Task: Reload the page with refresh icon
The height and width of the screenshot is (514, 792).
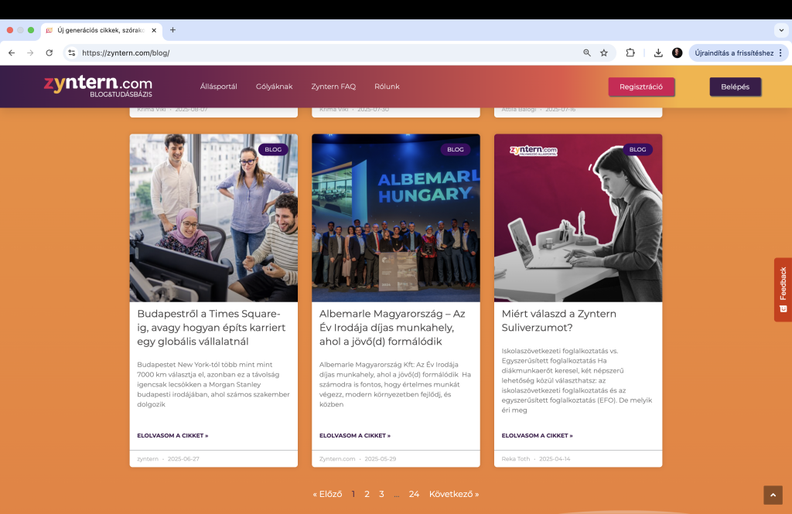Action: click(x=49, y=53)
